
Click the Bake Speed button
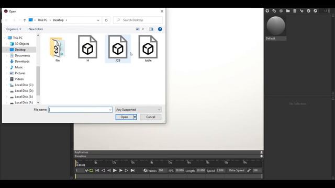[237, 170]
